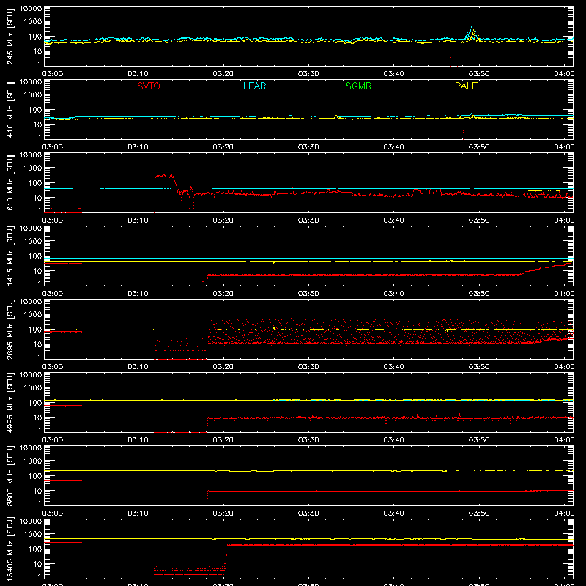Click the 03:10 time label on 2695 MHz panel
The width and height of the screenshot is (586, 586).
[138, 367]
